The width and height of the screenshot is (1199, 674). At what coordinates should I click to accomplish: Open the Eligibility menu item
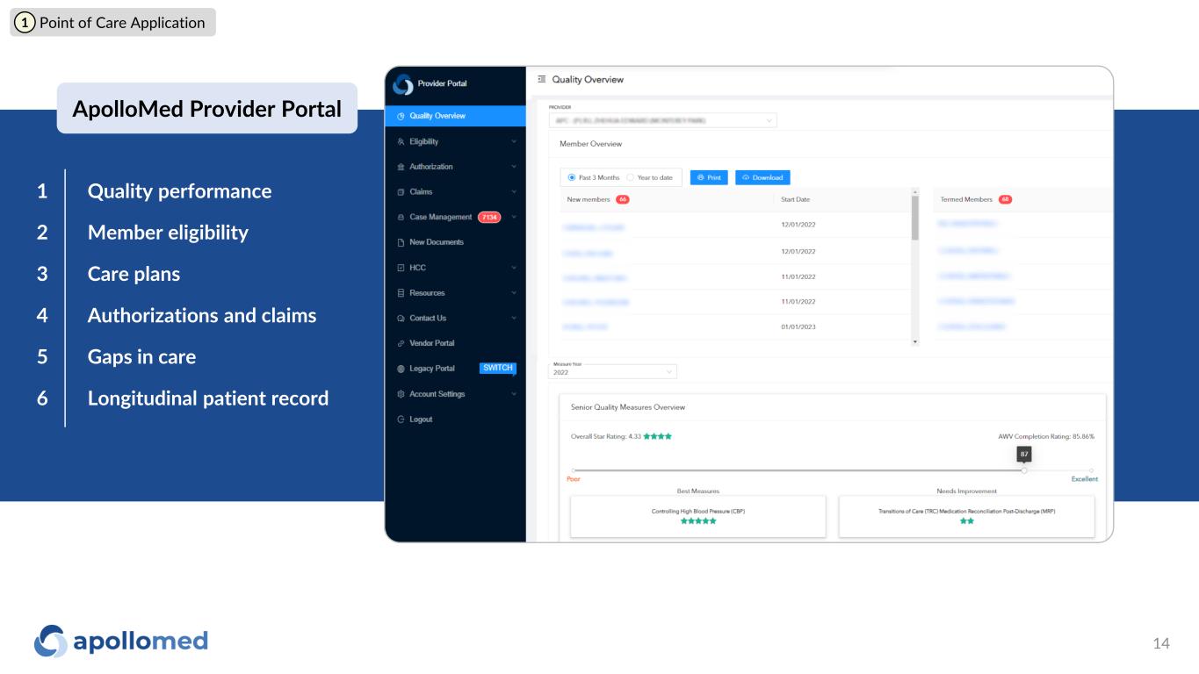(x=455, y=141)
